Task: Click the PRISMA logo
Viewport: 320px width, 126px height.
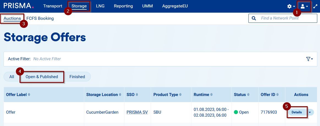Action: coord(19,6)
